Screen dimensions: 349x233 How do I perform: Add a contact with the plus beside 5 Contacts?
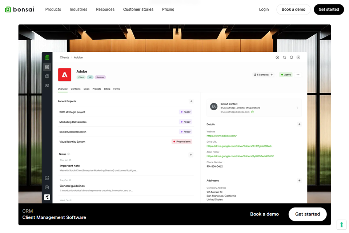point(272,75)
